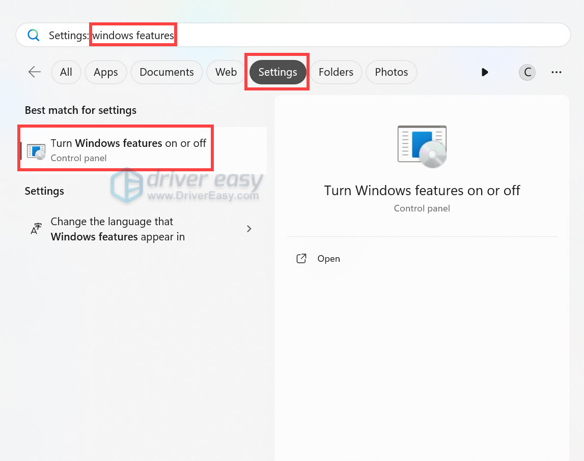
Task: Select 'Change the language that Windows features appear in'
Action: pos(118,229)
